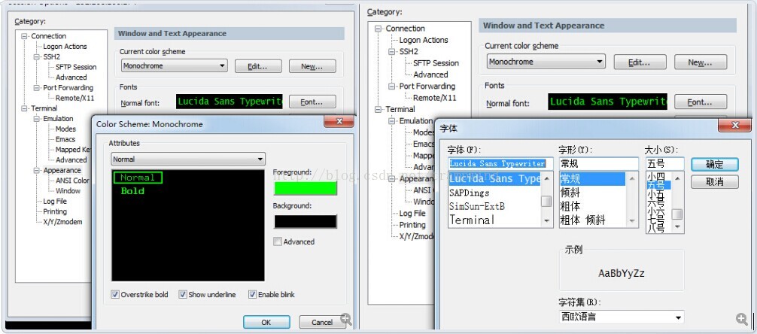Image resolution: width=757 pixels, height=334 pixels.
Task: Select Remote/X11 in 字体 dialog window tree
Action: tap(434, 98)
